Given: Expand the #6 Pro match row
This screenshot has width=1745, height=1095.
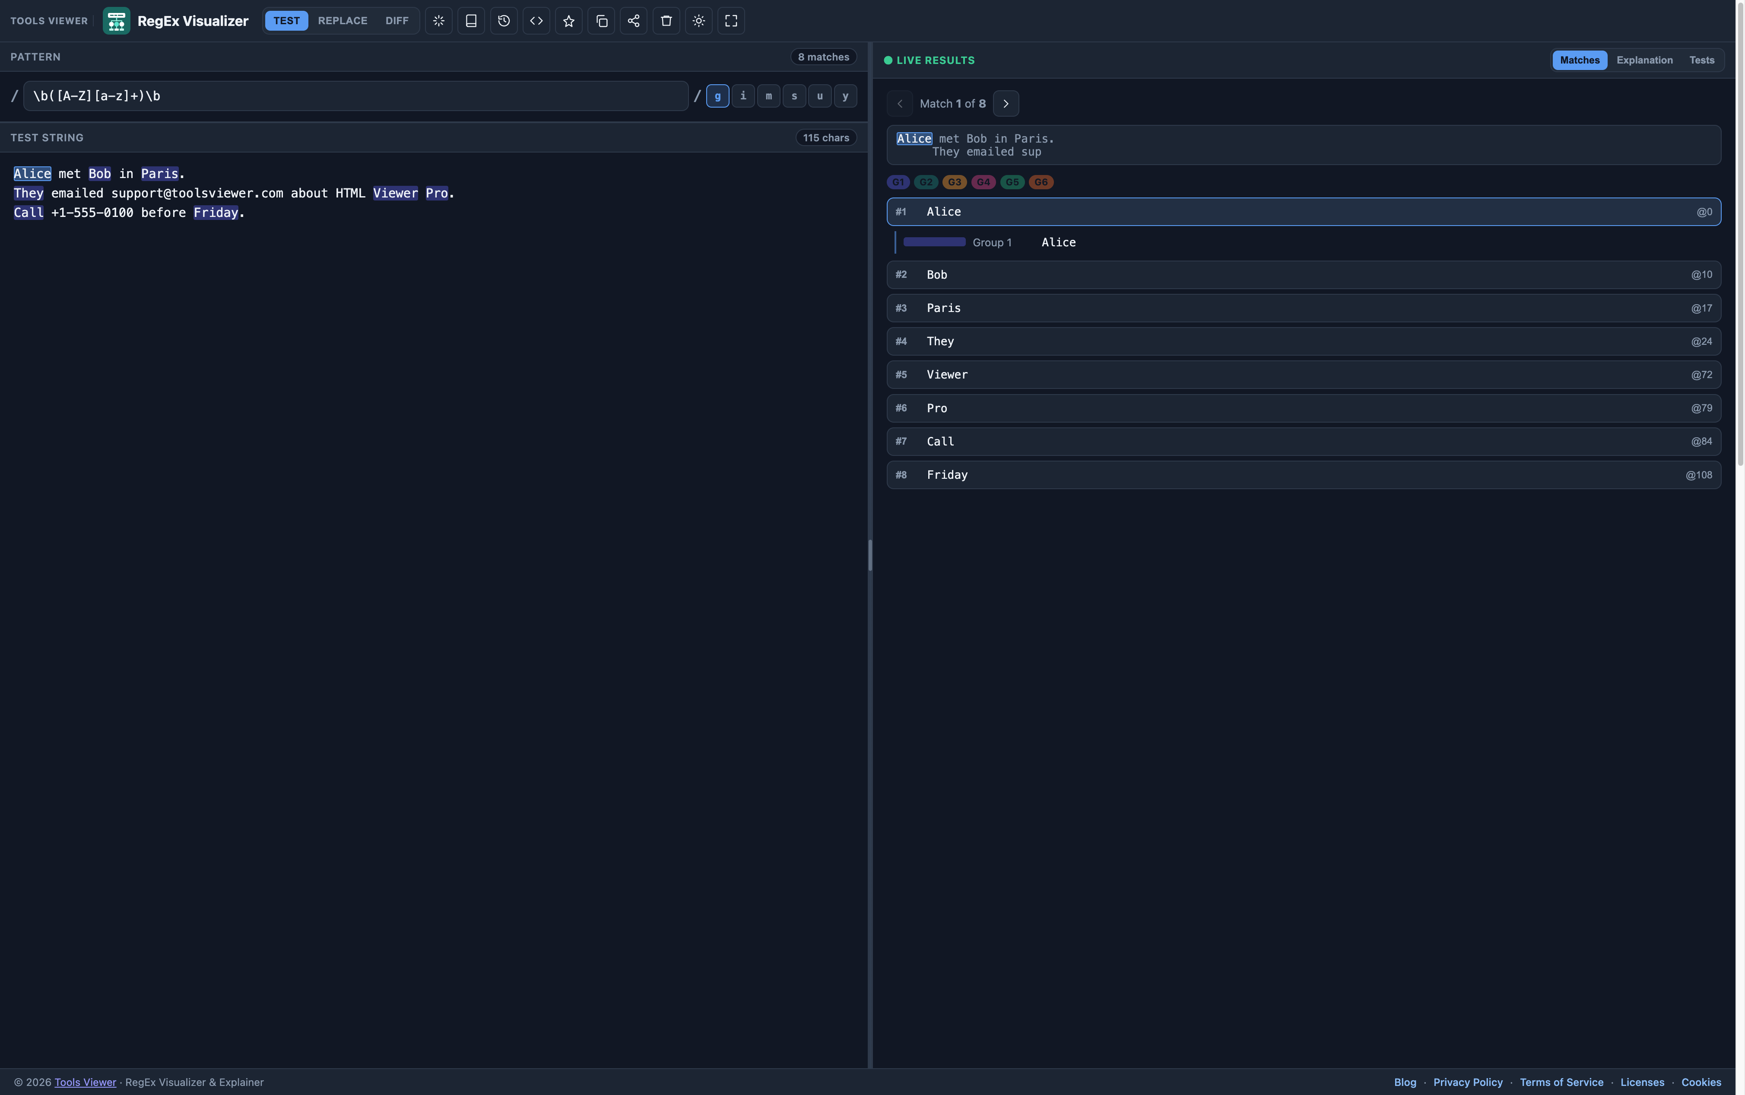Looking at the screenshot, I should [x=1304, y=408].
